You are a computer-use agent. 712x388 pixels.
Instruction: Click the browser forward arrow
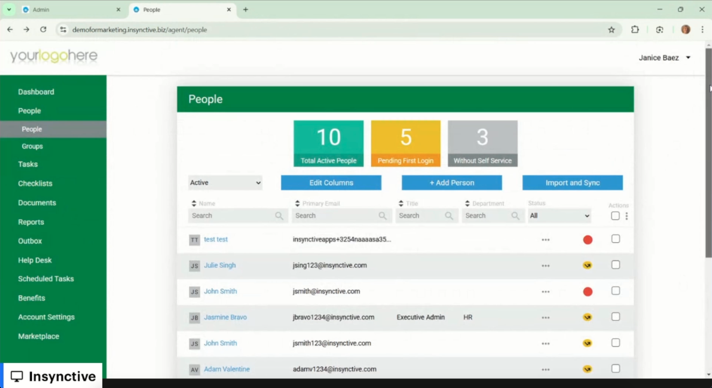pyautogui.click(x=26, y=30)
